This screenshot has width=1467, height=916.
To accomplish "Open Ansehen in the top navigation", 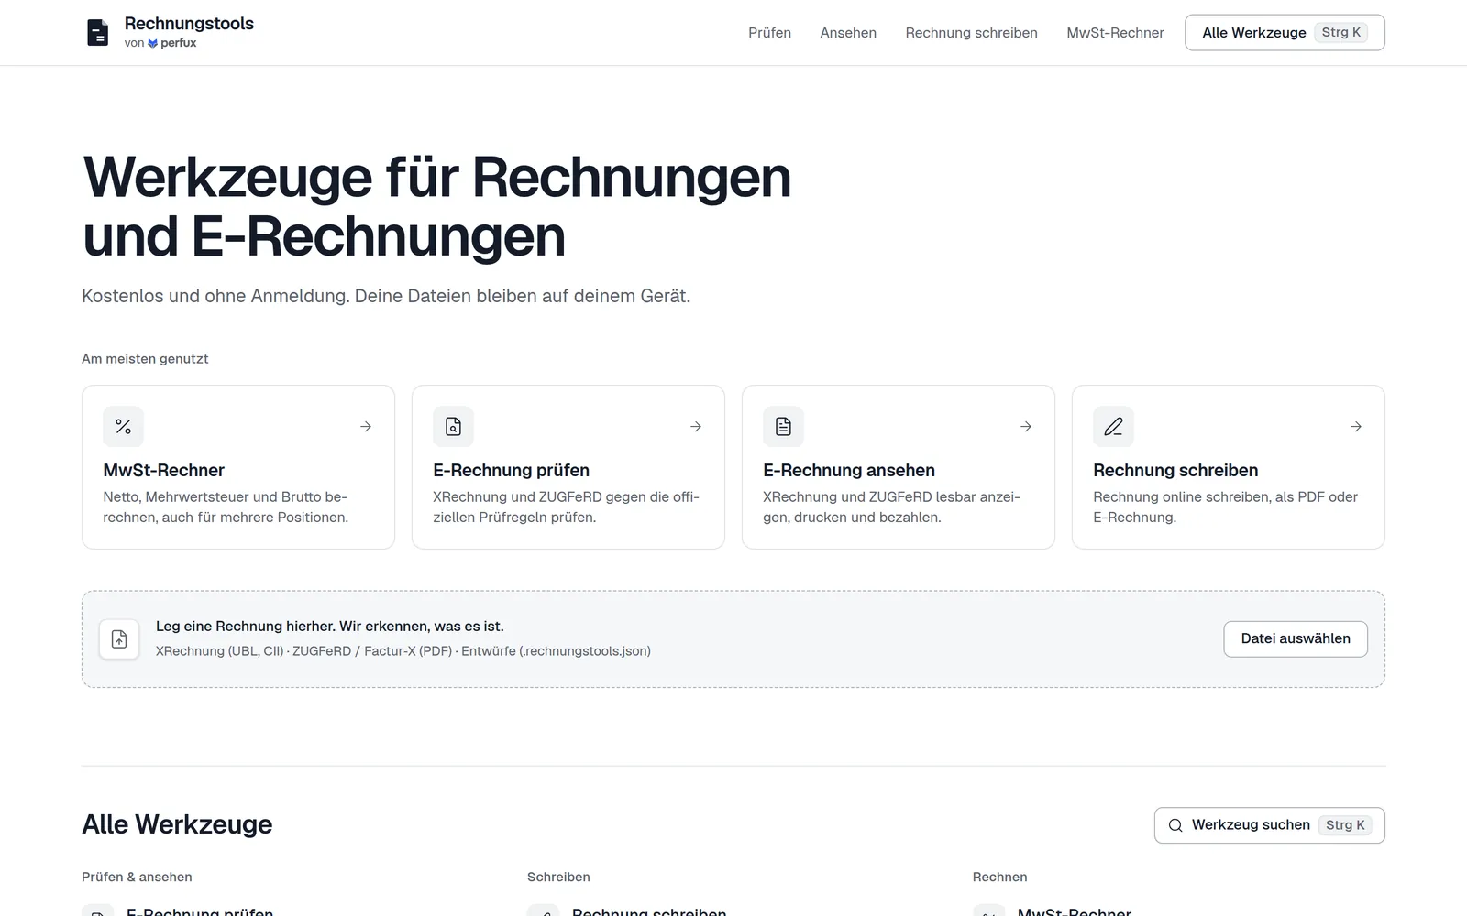I will (848, 33).
